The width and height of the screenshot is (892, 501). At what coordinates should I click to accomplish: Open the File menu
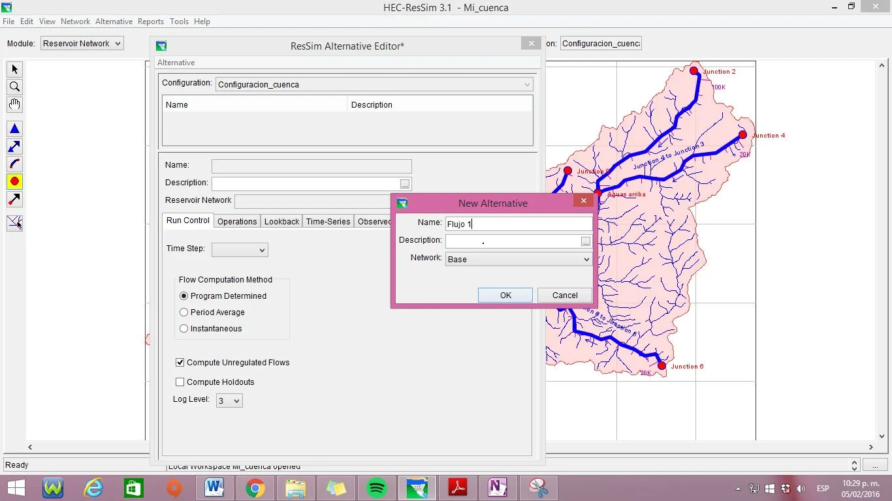pyautogui.click(x=8, y=22)
